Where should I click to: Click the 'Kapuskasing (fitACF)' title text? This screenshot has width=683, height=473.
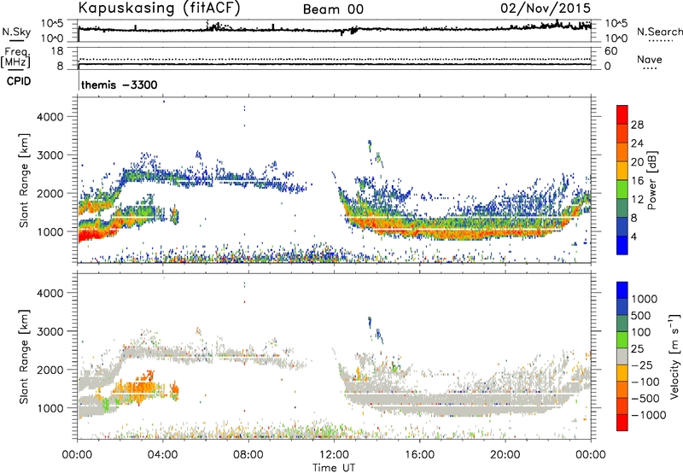tap(159, 8)
